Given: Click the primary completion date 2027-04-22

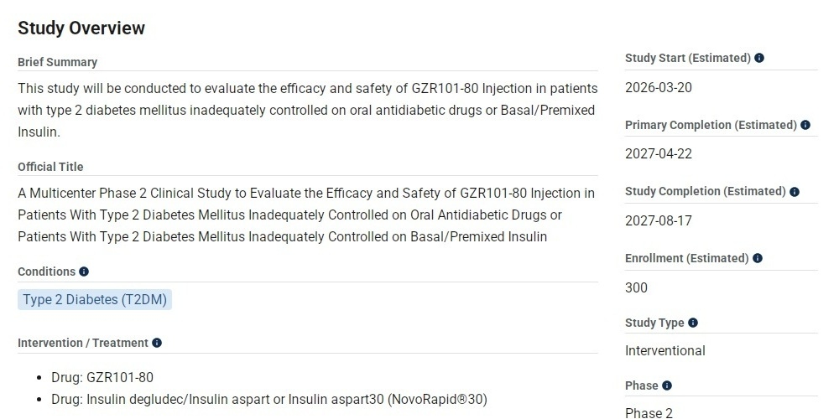Looking at the screenshot, I should 659,154.
